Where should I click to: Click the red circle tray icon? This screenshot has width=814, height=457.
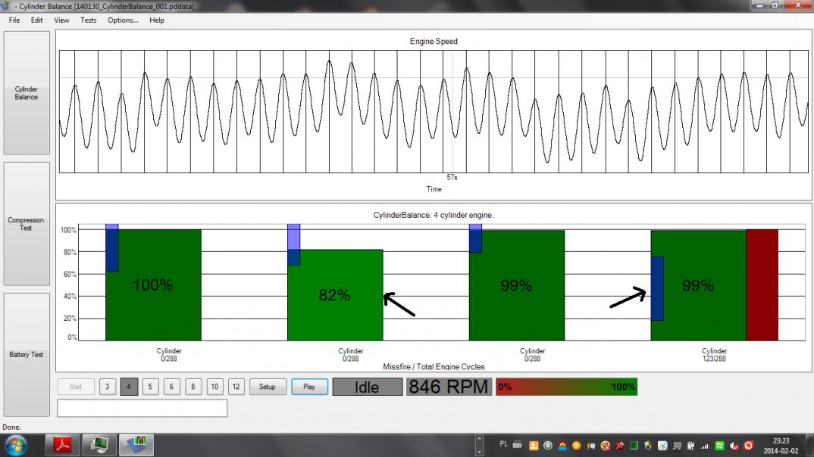coord(748,446)
